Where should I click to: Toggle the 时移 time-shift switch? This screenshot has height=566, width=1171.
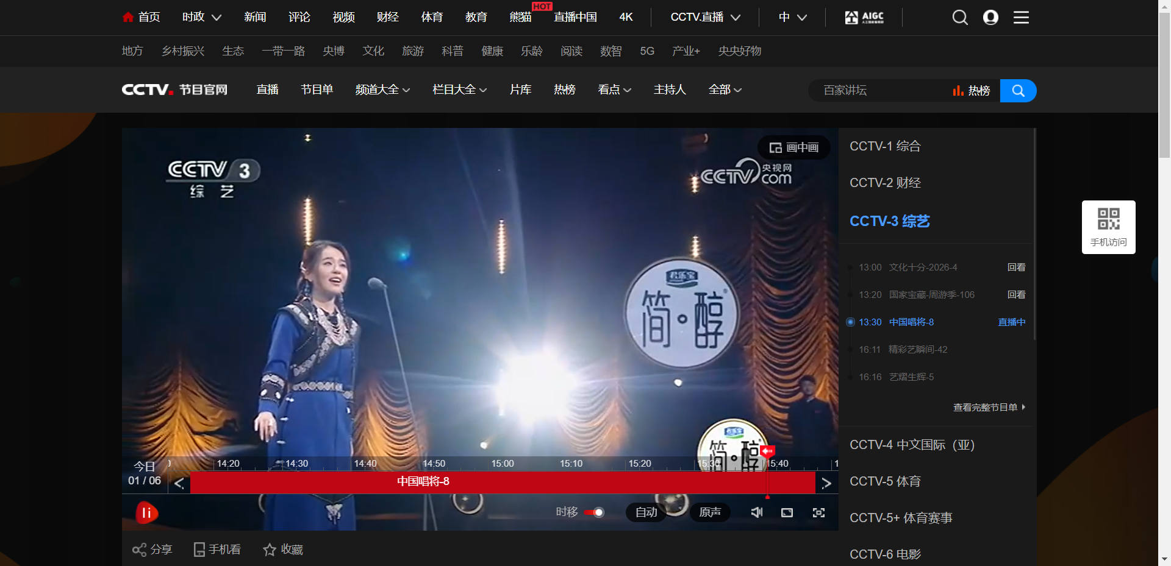pos(594,512)
